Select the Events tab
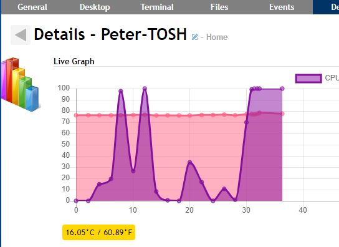The width and height of the screenshot is (339, 247). (282, 7)
